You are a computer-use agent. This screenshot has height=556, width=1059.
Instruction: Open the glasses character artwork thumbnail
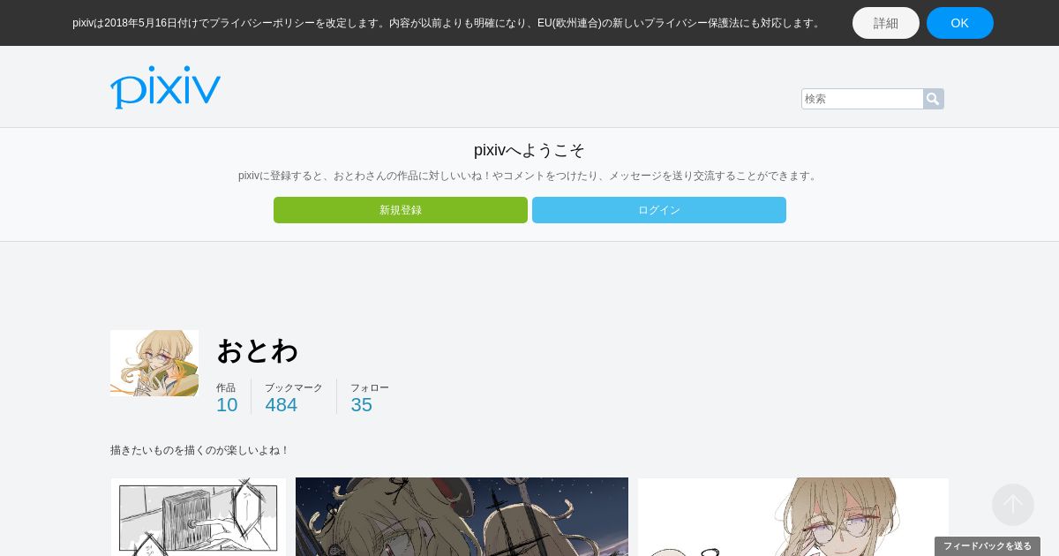click(x=793, y=517)
